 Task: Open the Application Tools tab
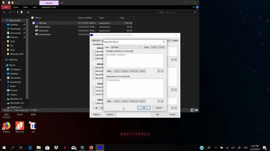(x=49, y=7)
